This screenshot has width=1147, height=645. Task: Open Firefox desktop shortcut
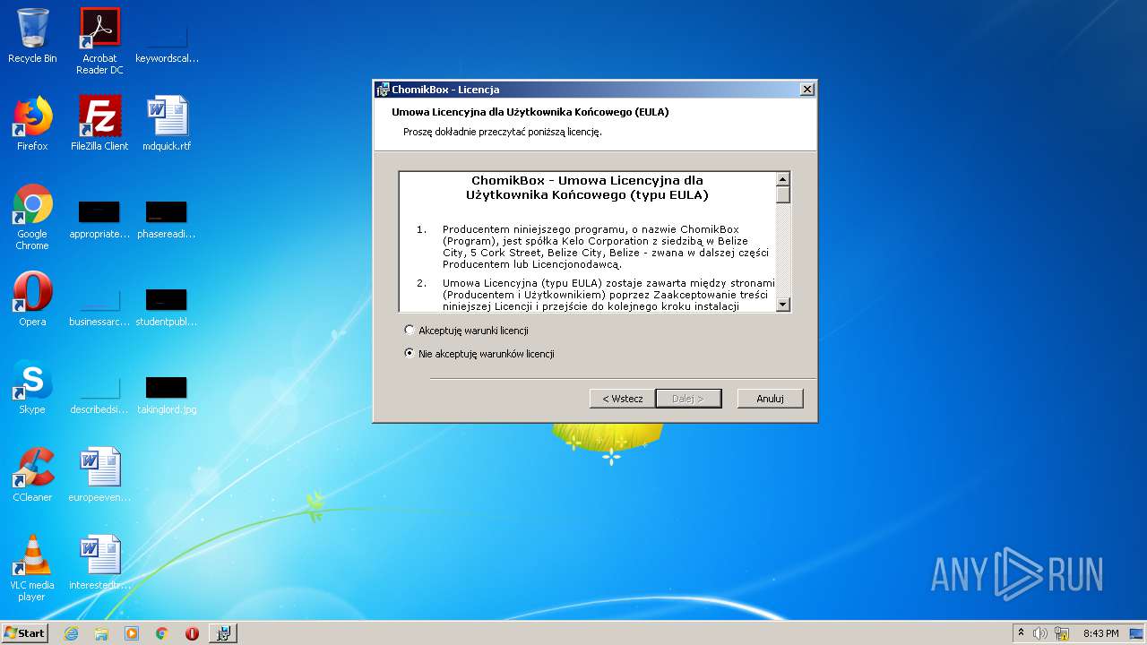coord(32,124)
